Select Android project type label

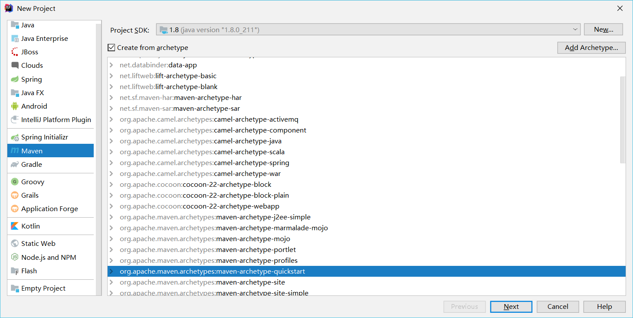tap(34, 106)
